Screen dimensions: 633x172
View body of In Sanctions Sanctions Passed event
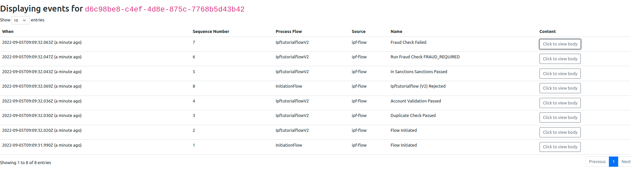click(x=560, y=73)
